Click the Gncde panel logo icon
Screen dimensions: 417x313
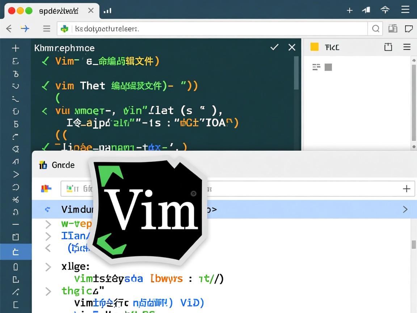point(43,165)
